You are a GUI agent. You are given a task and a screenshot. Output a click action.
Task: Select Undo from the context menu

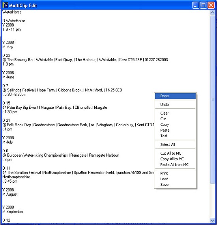pyautogui.click(x=175, y=104)
